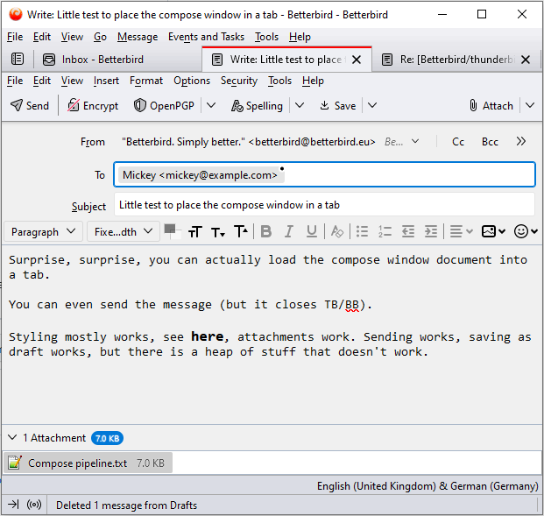Screen dimensions: 544x516
Task: Apply bulleted list formatting
Action: tap(362, 231)
